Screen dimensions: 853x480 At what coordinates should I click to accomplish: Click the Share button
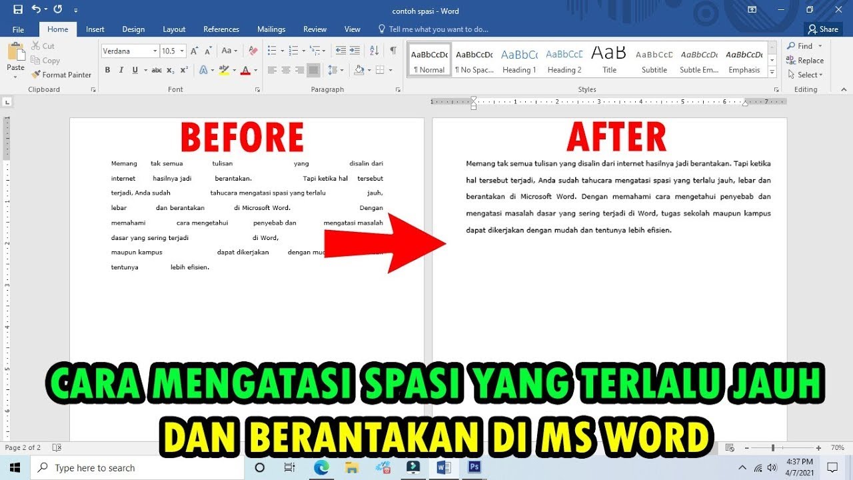823,29
